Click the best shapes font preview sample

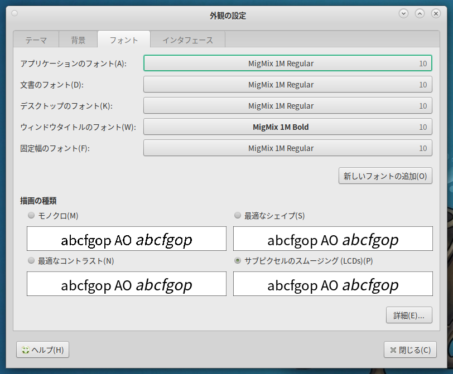click(333, 239)
